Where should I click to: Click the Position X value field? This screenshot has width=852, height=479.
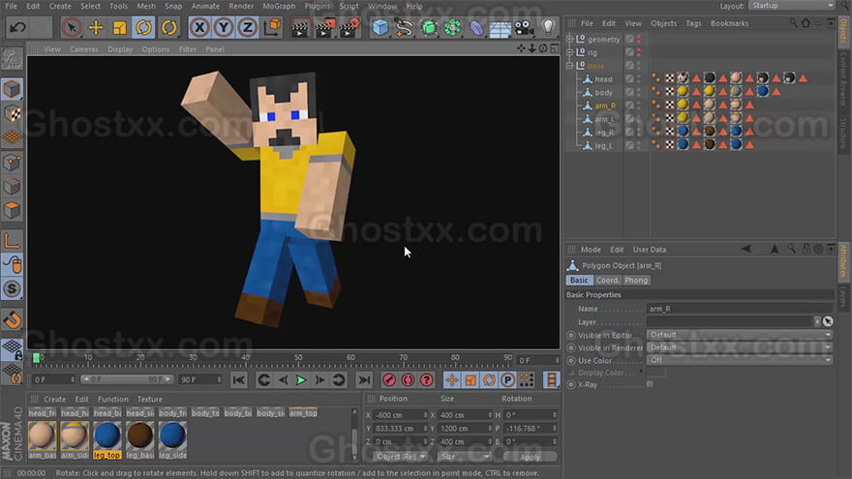[401, 415]
